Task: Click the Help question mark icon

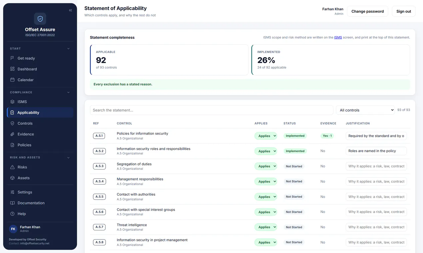Action: point(12,214)
